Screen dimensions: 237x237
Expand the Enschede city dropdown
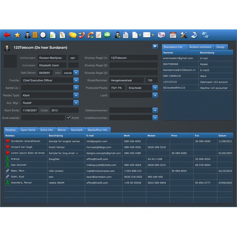coord(155,88)
